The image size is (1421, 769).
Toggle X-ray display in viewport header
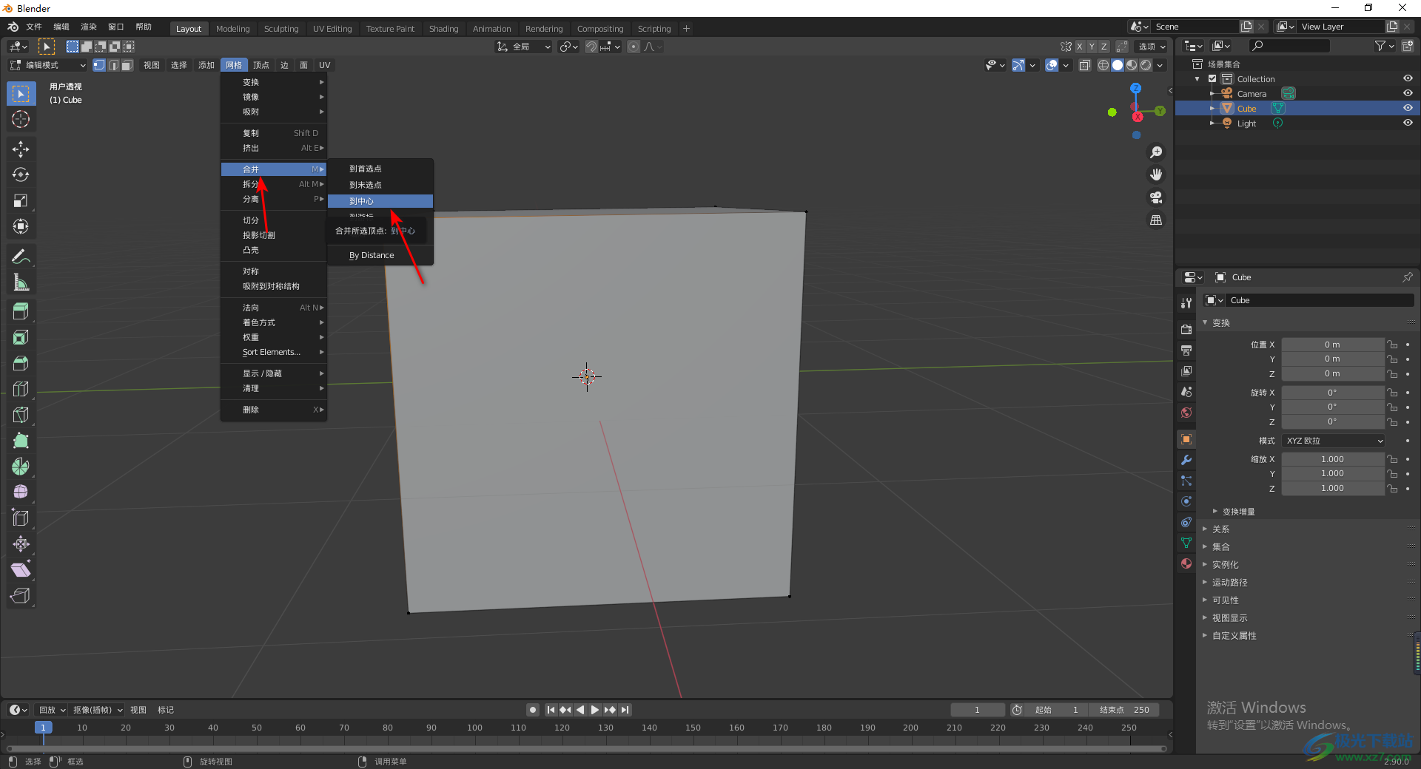point(1084,65)
